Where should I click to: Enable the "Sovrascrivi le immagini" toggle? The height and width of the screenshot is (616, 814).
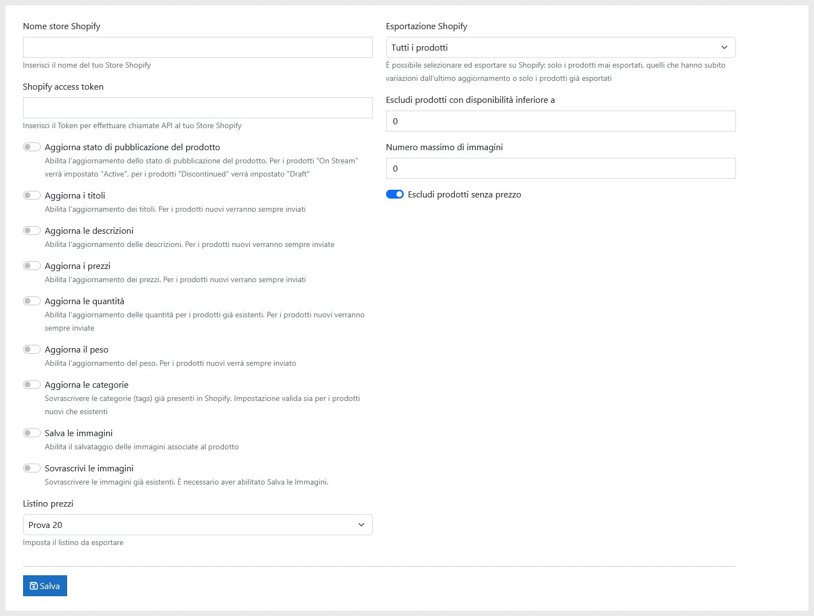[x=32, y=468]
